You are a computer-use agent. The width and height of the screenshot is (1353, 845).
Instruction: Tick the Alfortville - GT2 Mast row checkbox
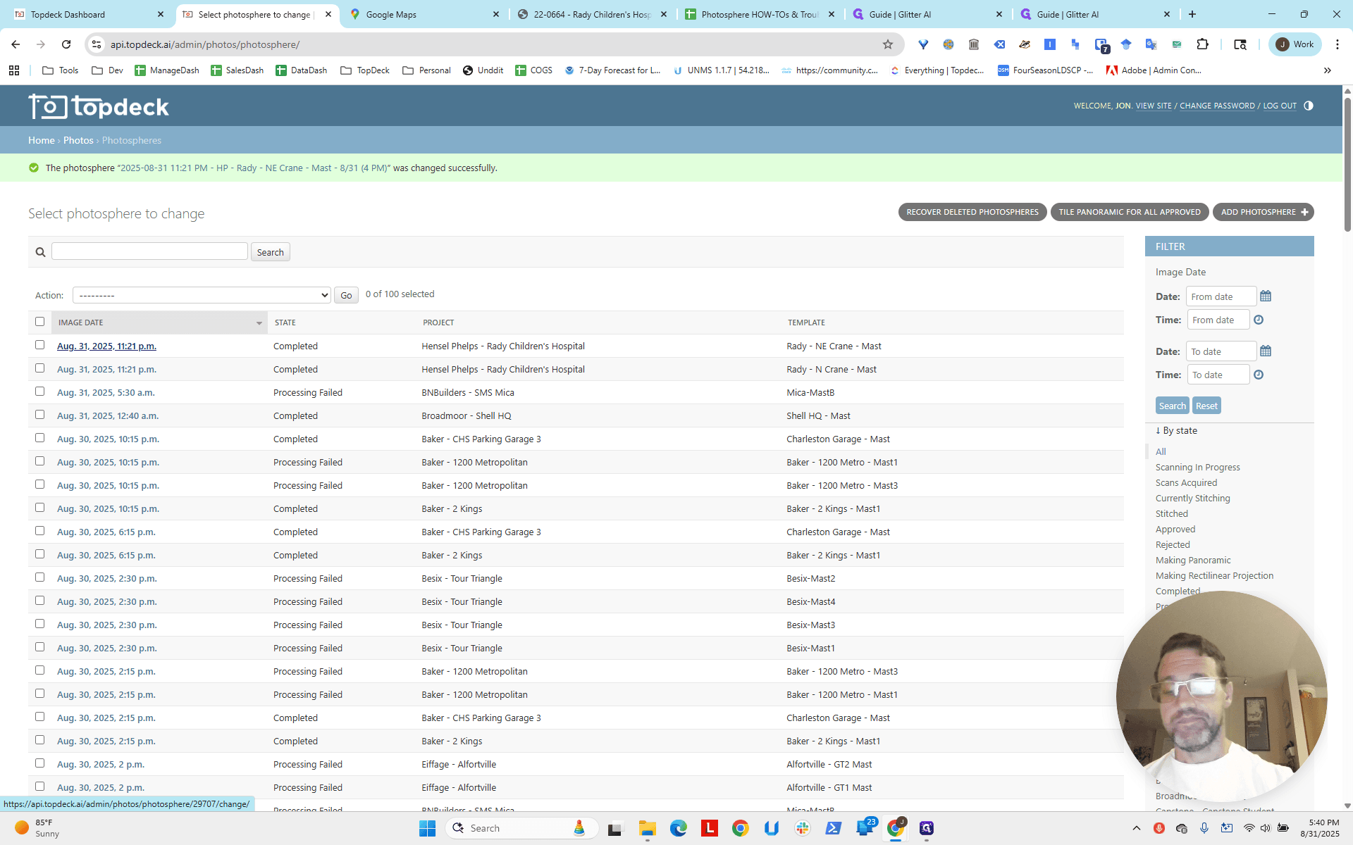click(39, 763)
